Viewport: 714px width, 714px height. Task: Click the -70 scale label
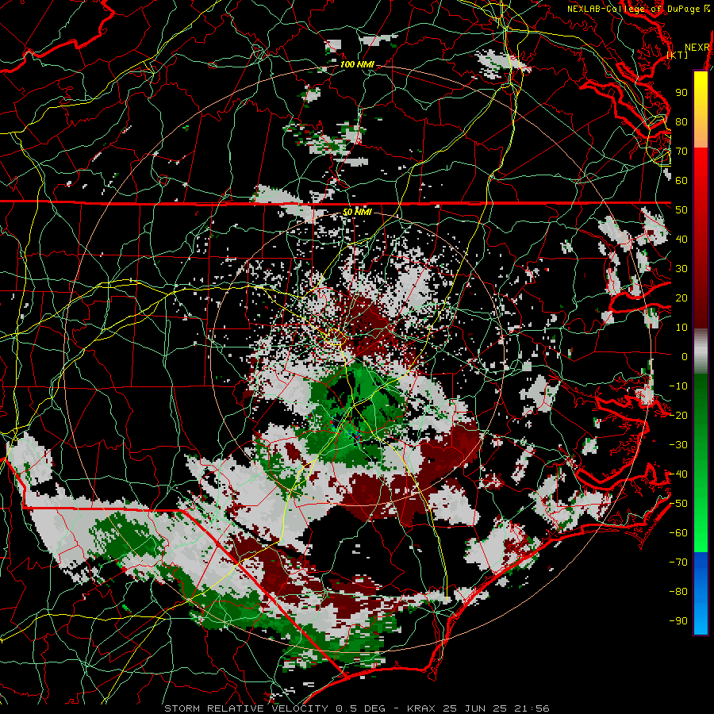(x=678, y=562)
